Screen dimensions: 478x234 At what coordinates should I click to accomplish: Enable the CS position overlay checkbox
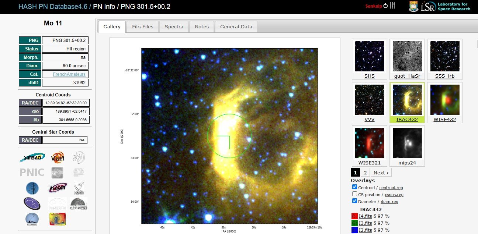click(x=354, y=194)
